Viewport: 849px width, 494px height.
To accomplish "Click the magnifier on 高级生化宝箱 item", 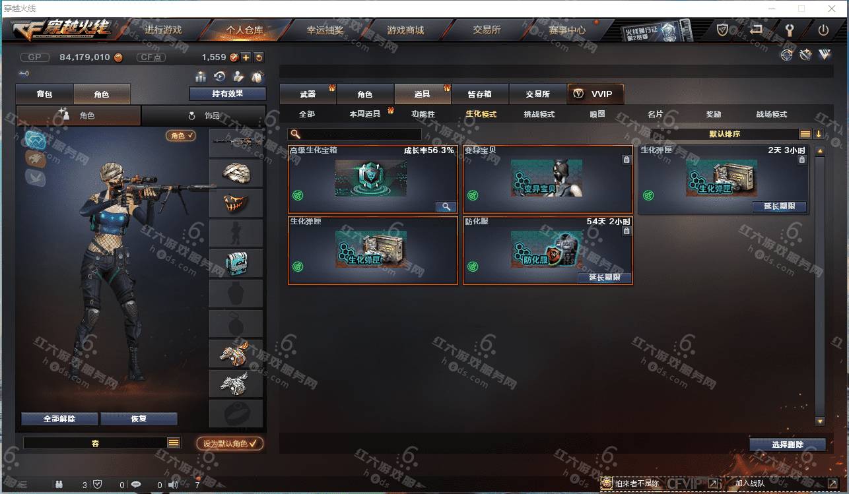I will pos(446,206).
